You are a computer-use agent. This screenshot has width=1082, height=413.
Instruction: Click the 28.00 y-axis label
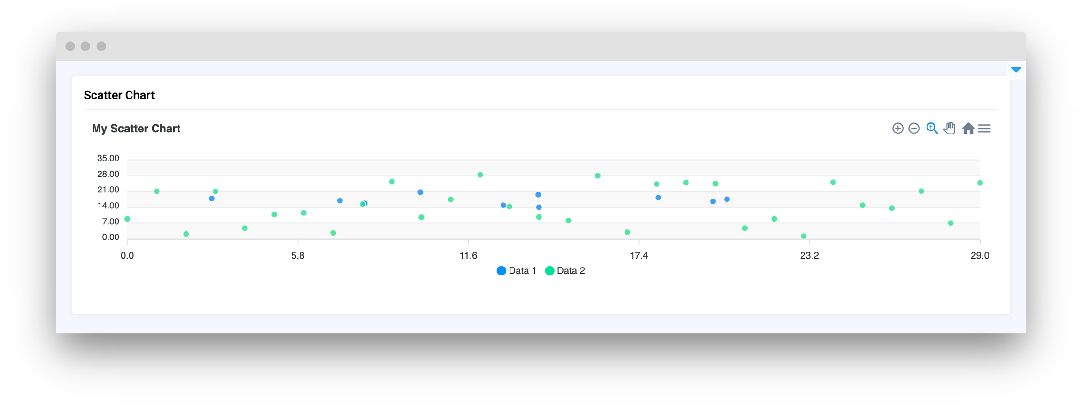coord(108,174)
